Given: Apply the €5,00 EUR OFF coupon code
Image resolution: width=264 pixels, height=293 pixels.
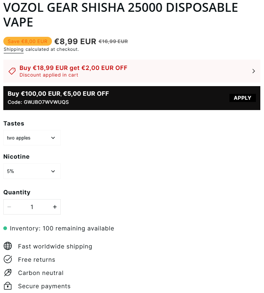Looking at the screenshot, I should 243,98.
